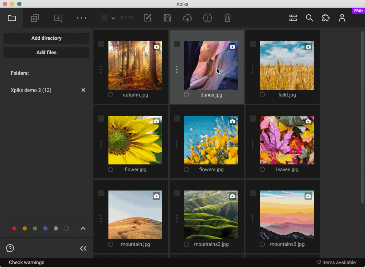Pick the red color label dot
The image size is (365, 267).
pyautogui.click(x=14, y=228)
